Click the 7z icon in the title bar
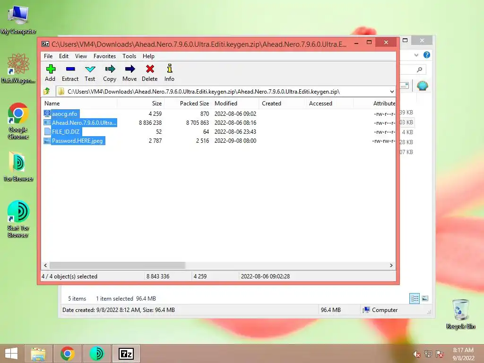 (x=45, y=44)
